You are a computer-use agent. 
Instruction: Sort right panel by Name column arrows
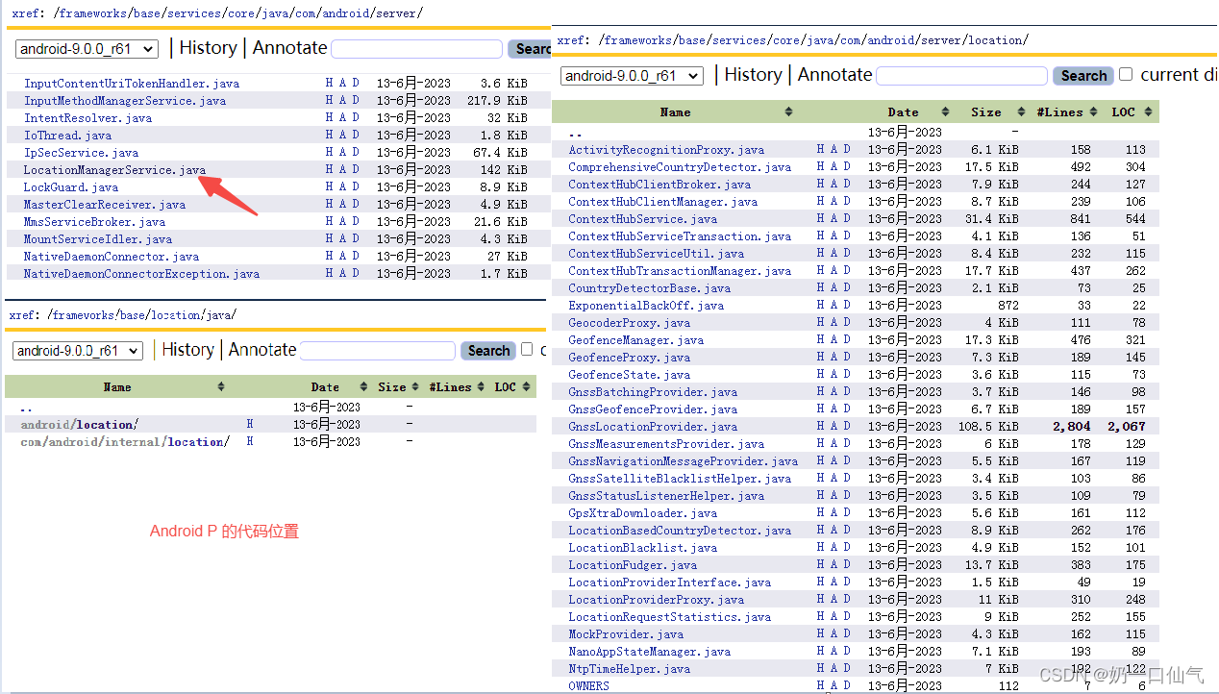788,112
